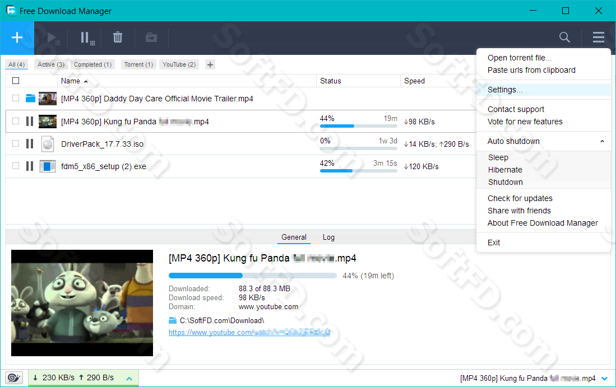Pause the DriverPack_17.7.33.iso download

30,143
